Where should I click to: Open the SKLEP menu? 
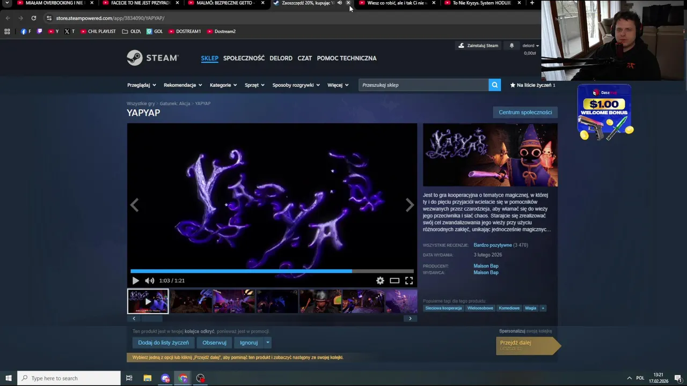(209, 58)
